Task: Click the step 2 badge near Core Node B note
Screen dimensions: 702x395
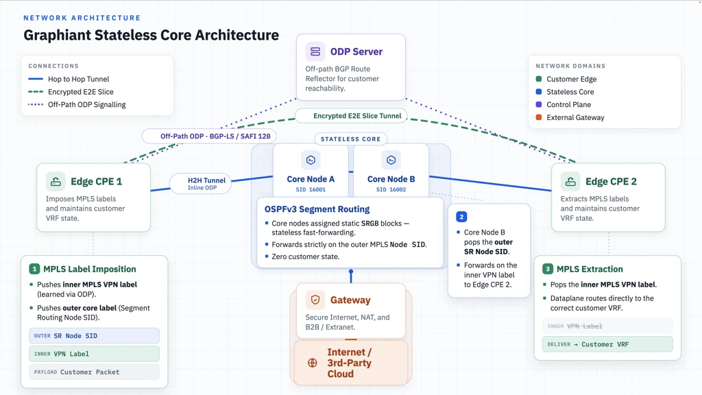Action: 461,217
